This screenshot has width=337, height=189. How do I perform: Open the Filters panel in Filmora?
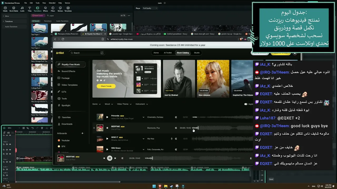pos(53,9)
